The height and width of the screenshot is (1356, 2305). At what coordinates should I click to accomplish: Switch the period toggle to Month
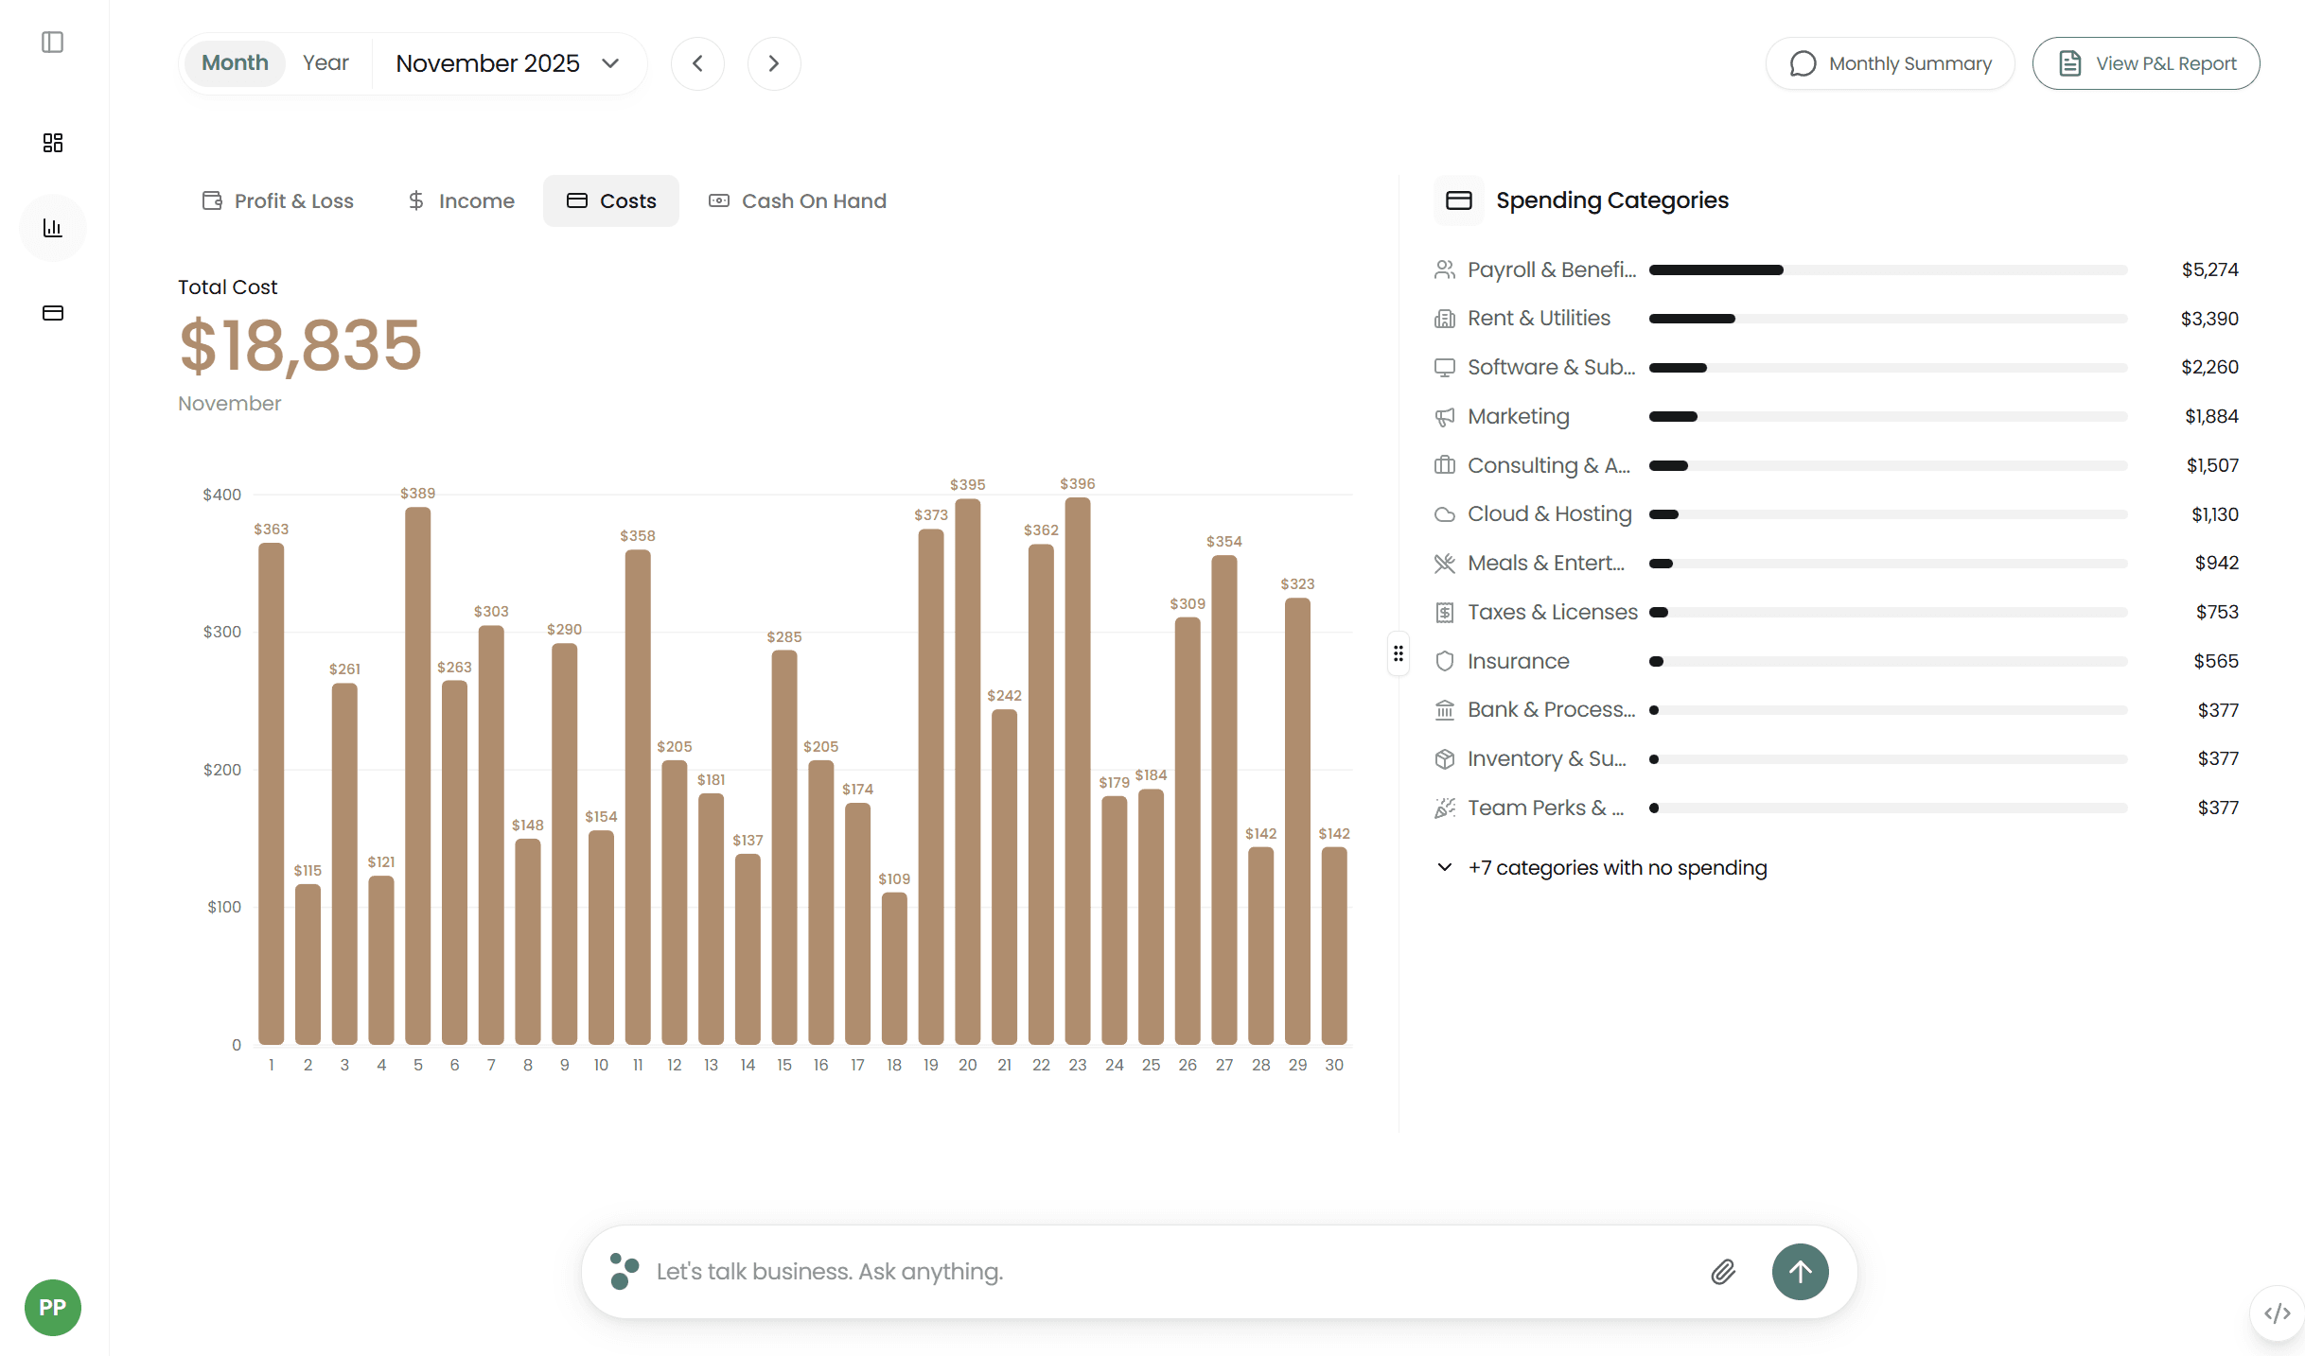point(235,63)
